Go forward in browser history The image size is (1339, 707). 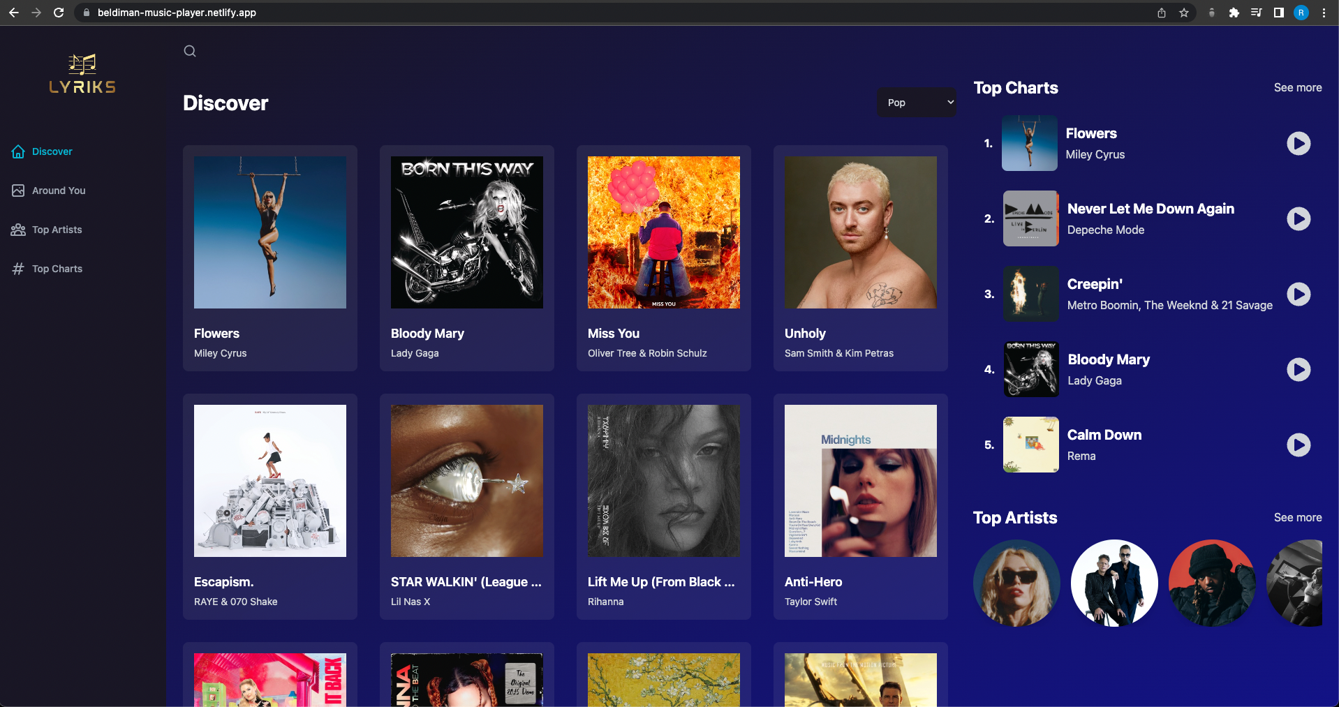point(36,13)
